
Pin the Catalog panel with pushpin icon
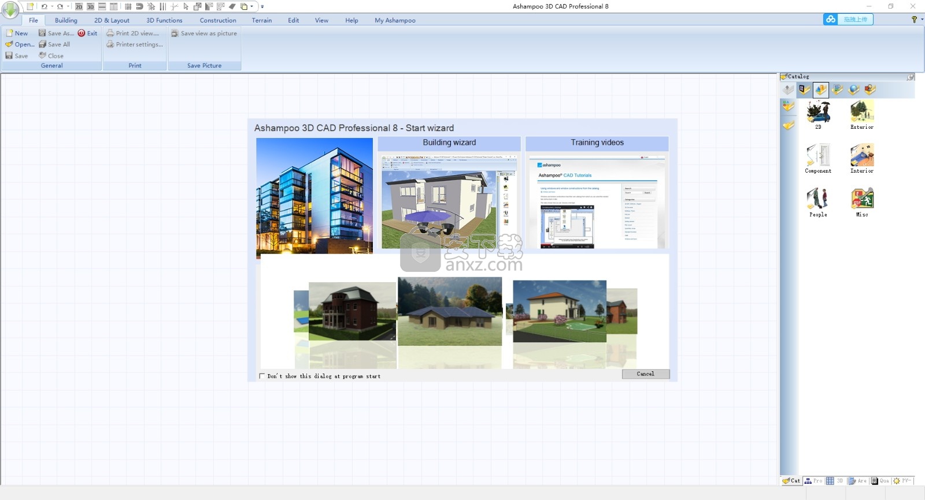tap(910, 77)
